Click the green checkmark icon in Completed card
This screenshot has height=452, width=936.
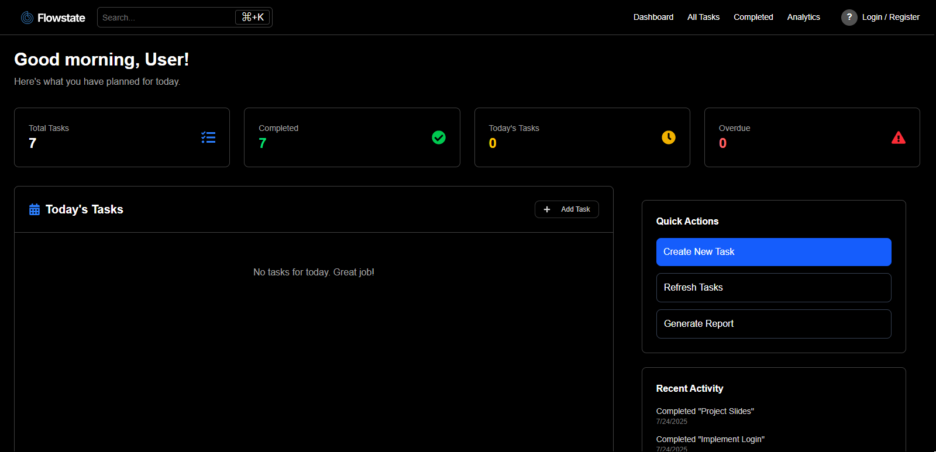coord(439,137)
